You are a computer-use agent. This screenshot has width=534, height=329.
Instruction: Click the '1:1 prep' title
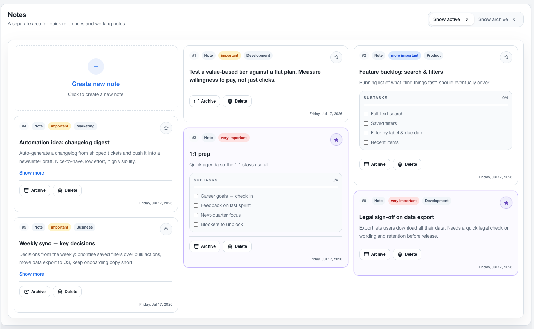click(x=200, y=154)
